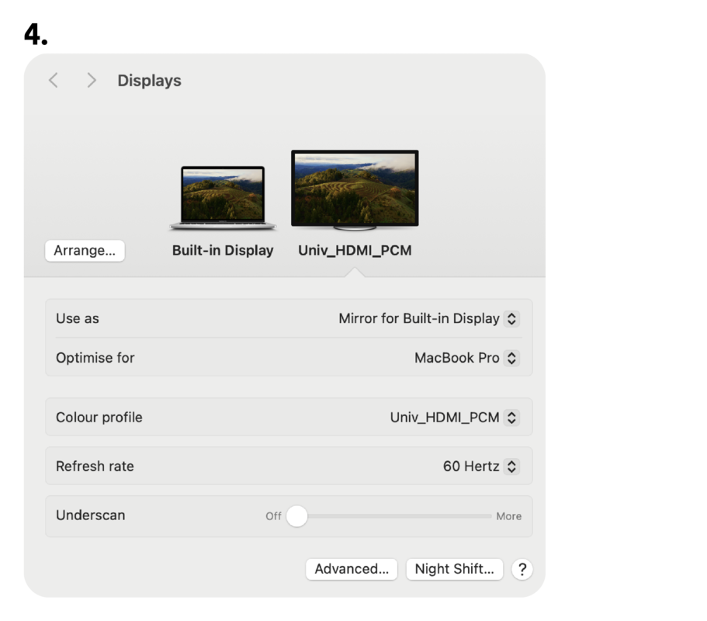Select the external monitor display image
This screenshot has height=621, width=707.
(x=355, y=189)
